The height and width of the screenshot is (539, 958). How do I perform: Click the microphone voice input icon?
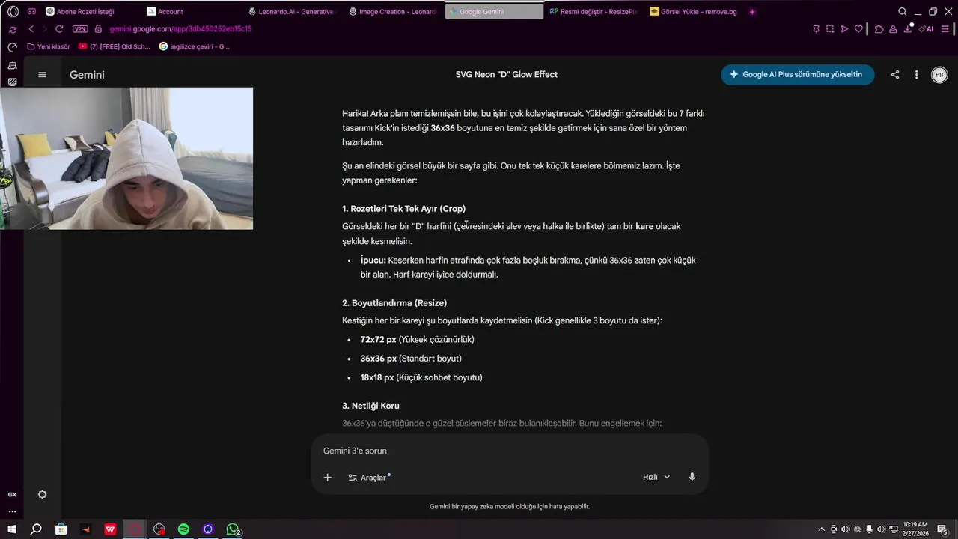pos(692,477)
